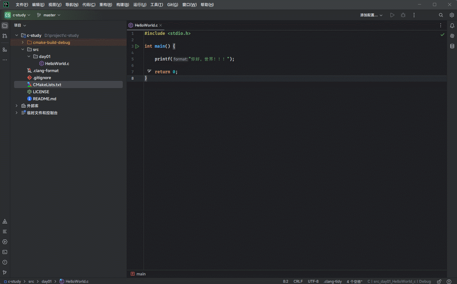Toggle the read-only lock icon in status bar

coord(439,281)
